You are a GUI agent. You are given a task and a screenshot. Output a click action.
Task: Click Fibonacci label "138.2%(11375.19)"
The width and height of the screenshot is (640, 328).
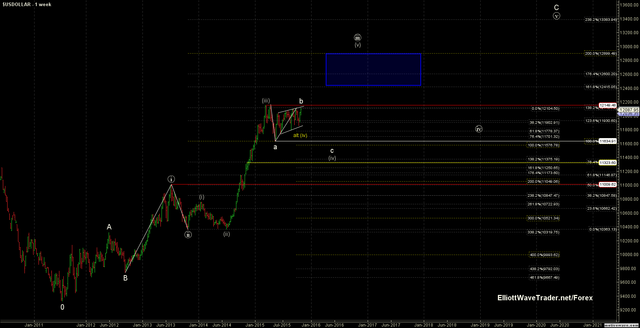click(x=544, y=159)
